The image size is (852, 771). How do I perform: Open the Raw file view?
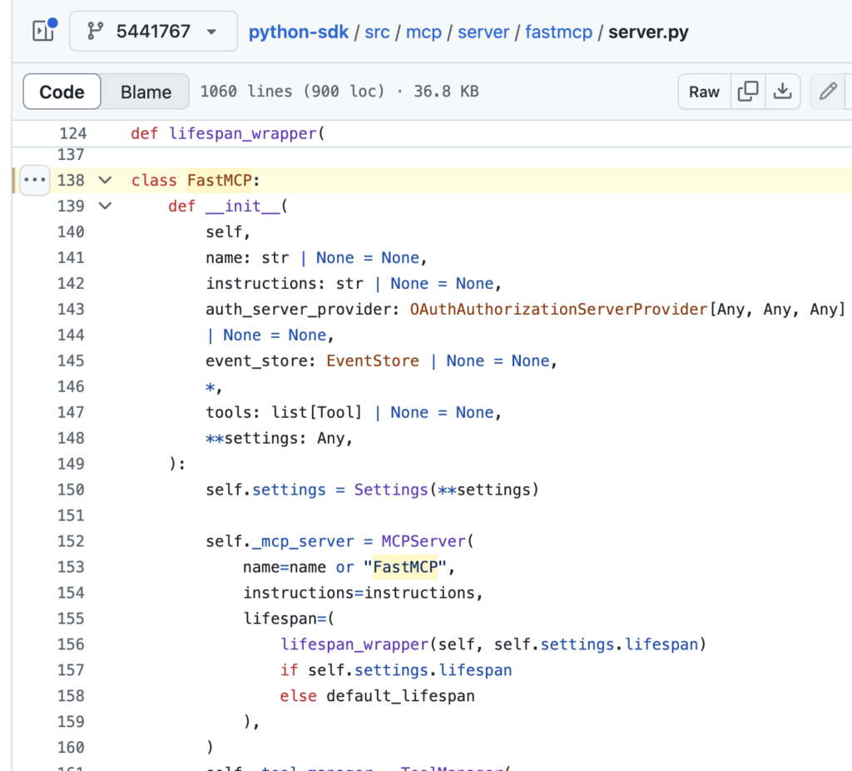pyautogui.click(x=704, y=92)
